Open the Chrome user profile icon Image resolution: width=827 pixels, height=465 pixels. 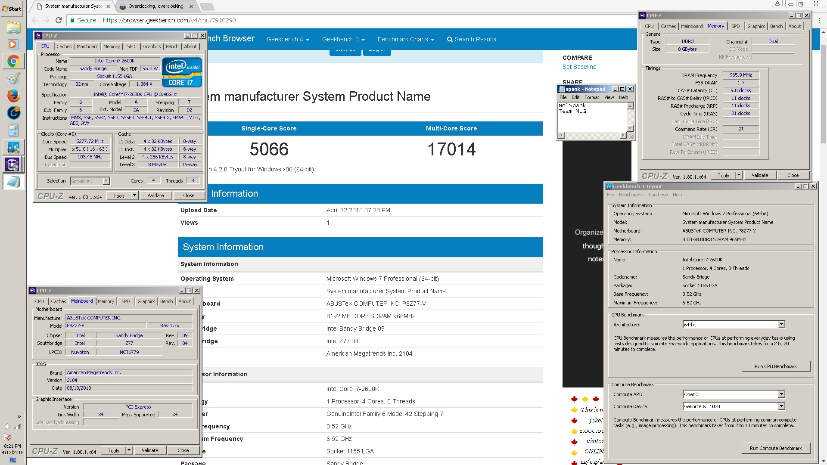click(777, 3)
